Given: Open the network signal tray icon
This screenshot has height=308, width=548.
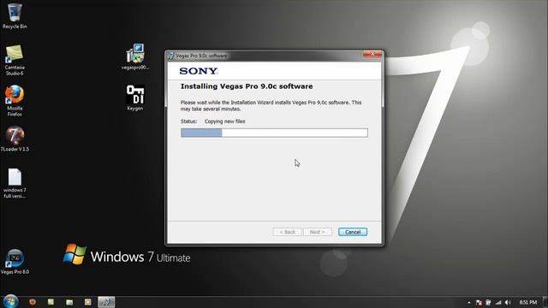Looking at the screenshot, I should (498, 302).
